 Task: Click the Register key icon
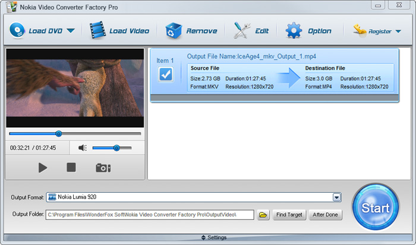tap(360, 31)
